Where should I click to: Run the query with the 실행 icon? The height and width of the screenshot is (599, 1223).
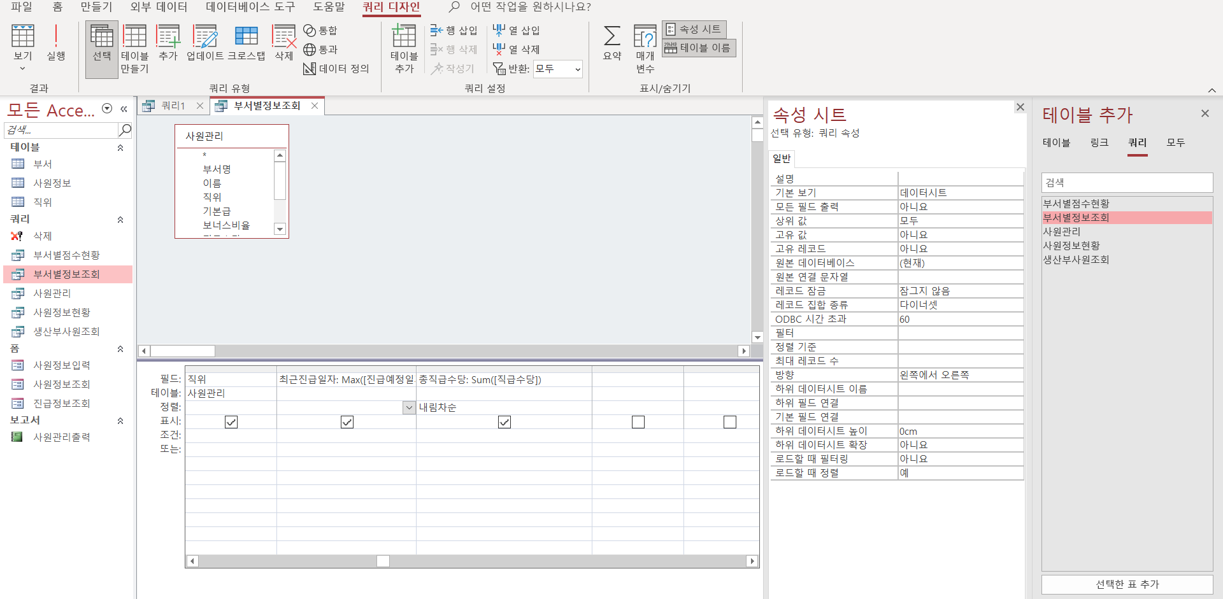pos(56,42)
